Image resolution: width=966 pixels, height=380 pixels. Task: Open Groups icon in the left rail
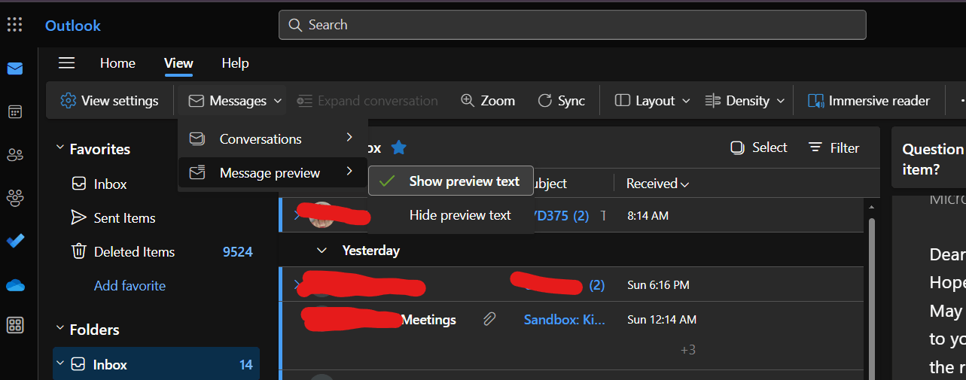point(15,198)
